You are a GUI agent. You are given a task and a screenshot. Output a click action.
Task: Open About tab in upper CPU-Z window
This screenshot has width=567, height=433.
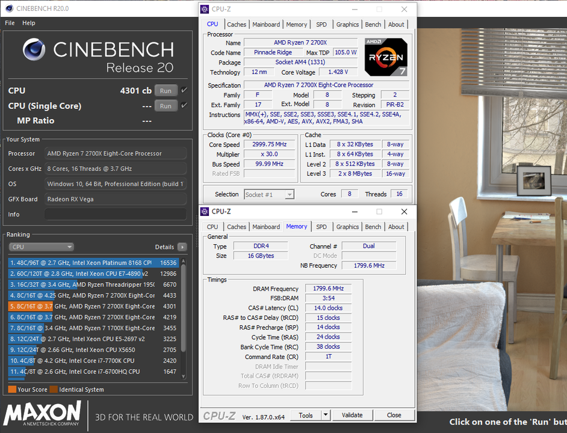click(x=396, y=24)
